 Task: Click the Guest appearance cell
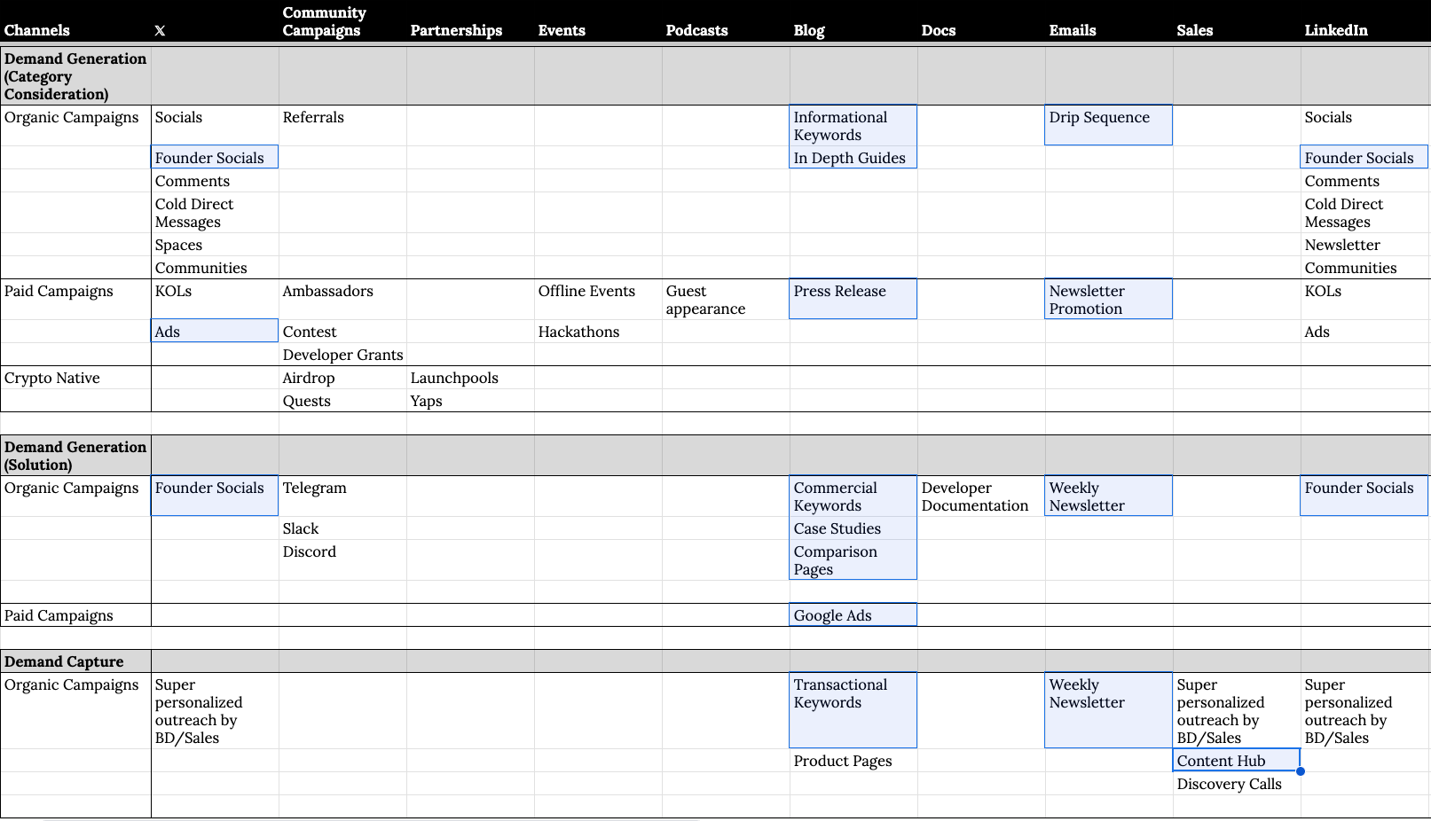click(726, 300)
